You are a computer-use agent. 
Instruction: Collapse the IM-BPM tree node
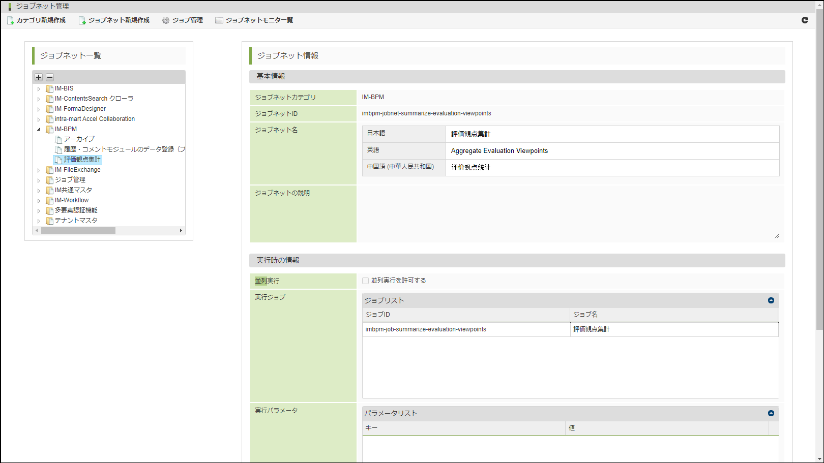39,129
